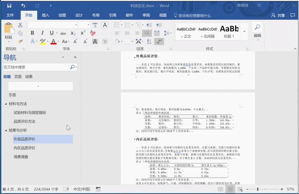
Task: Switch to the 布局 tab
Action: click(x=96, y=15)
